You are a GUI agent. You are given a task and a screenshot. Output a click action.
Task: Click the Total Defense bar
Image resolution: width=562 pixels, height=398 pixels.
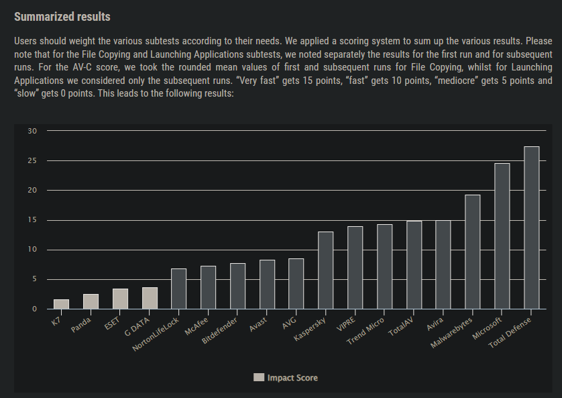pos(532,228)
